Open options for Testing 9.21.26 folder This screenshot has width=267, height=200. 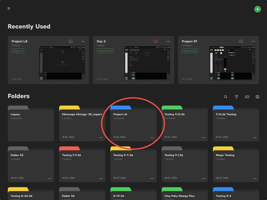pyautogui.click(x=203, y=137)
